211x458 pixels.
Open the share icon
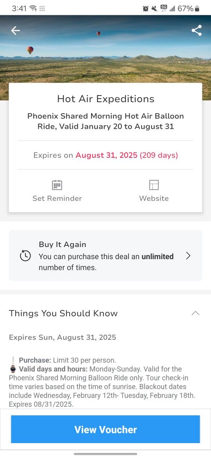tap(197, 31)
